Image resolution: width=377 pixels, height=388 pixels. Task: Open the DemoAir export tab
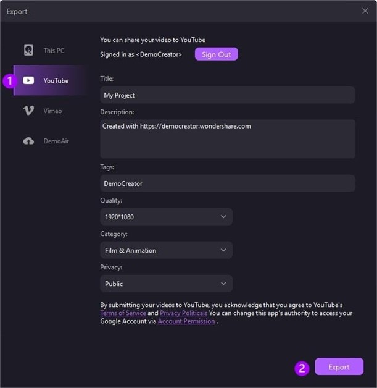click(x=56, y=141)
